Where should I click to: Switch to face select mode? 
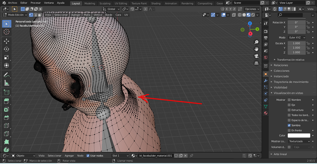click(x=40, y=15)
